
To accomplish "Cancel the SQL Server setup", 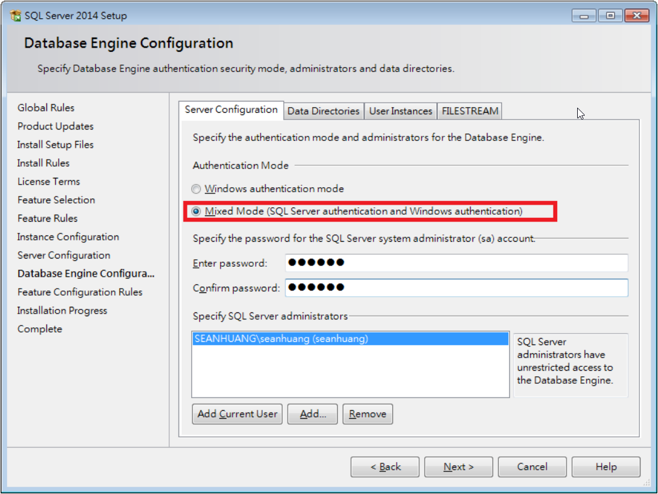I will point(531,466).
